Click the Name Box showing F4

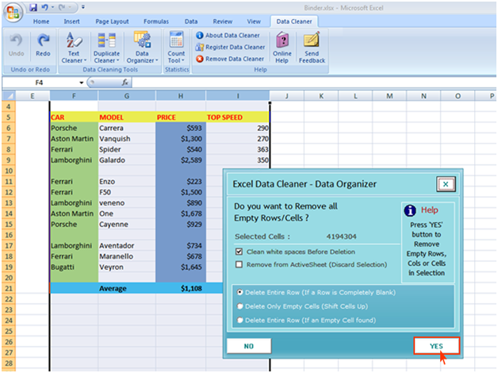point(40,83)
